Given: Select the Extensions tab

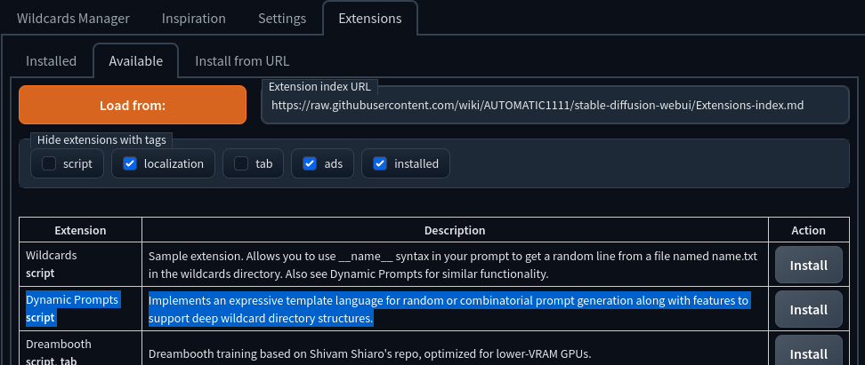Looking at the screenshot, I should (x=369, y=18).
